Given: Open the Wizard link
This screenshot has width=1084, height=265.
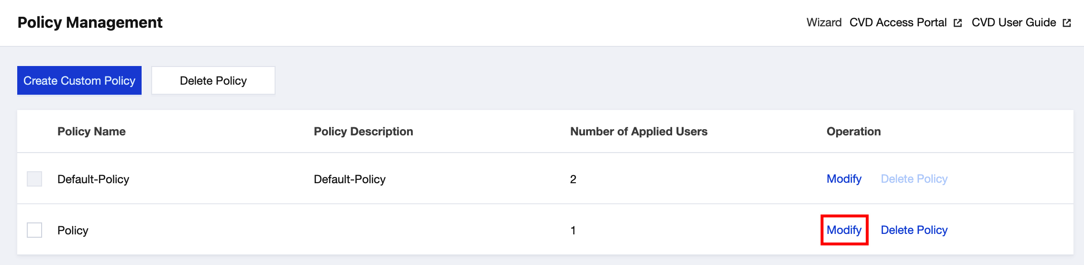Looking at the screenshot, I should [824, 22].
